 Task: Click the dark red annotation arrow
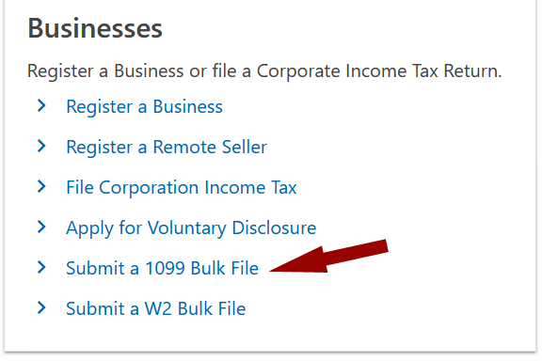(328, 257)
